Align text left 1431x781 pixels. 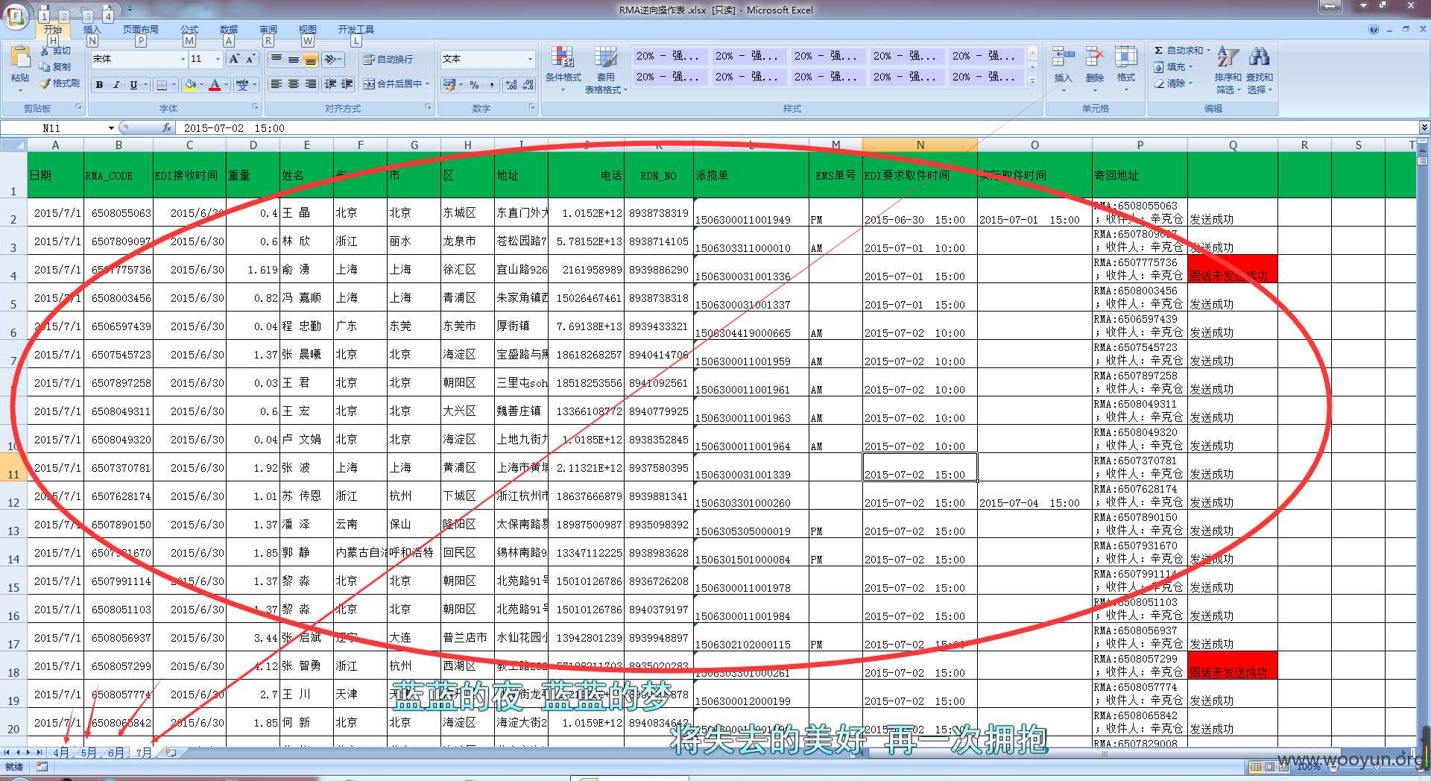pyautogui.click(x=277, y=84)
